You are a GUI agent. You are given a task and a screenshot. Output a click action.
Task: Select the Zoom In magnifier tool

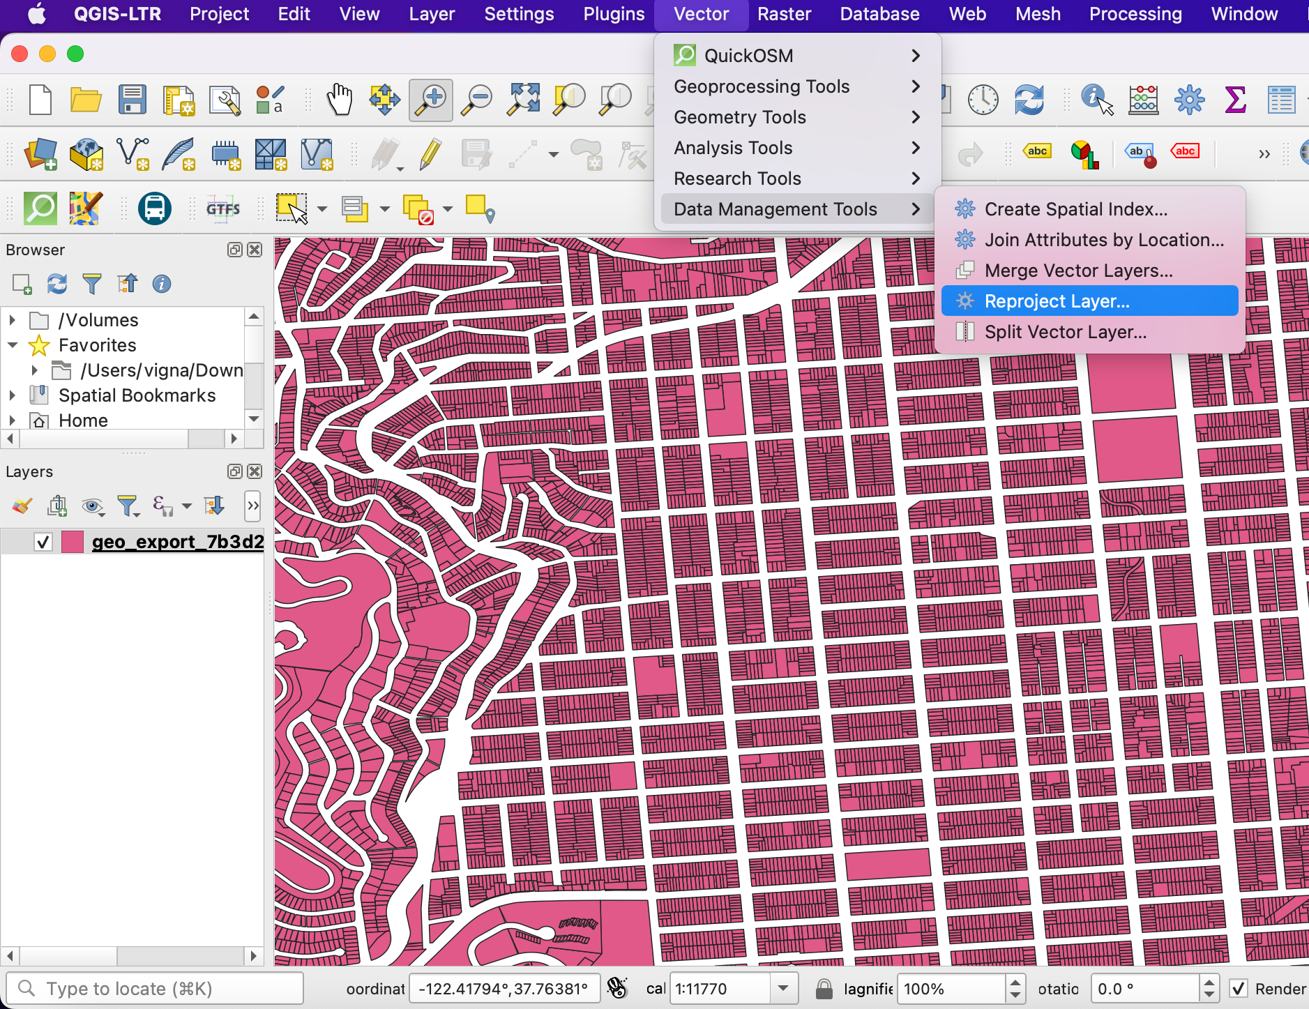pyautogui.click(x=431, y=100)
